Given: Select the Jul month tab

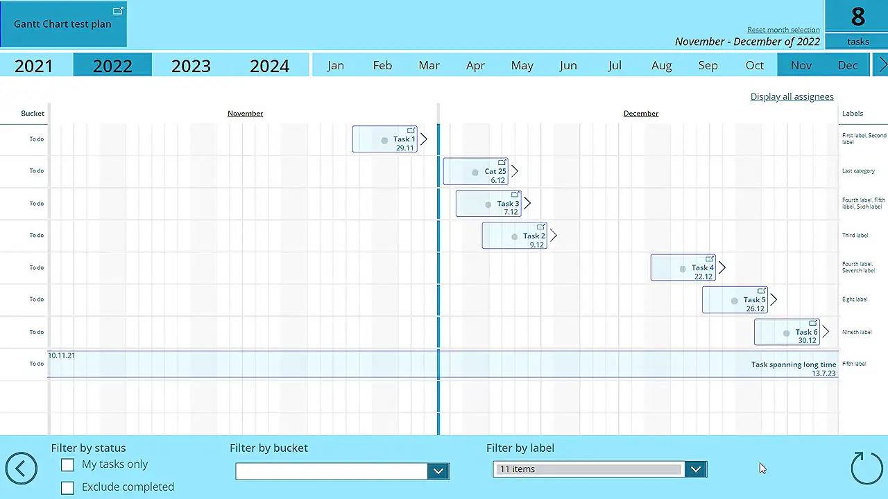Looking at the screenshot, I should coord(614,65).
